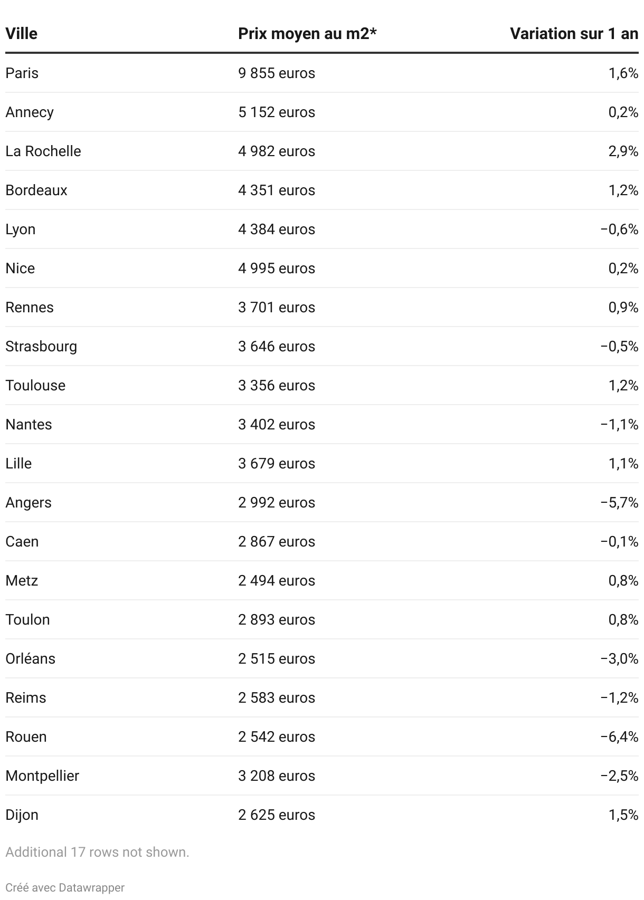Select Lyon variation −0,6% cell
Viewport: 644px width, 900px height.
619,229
